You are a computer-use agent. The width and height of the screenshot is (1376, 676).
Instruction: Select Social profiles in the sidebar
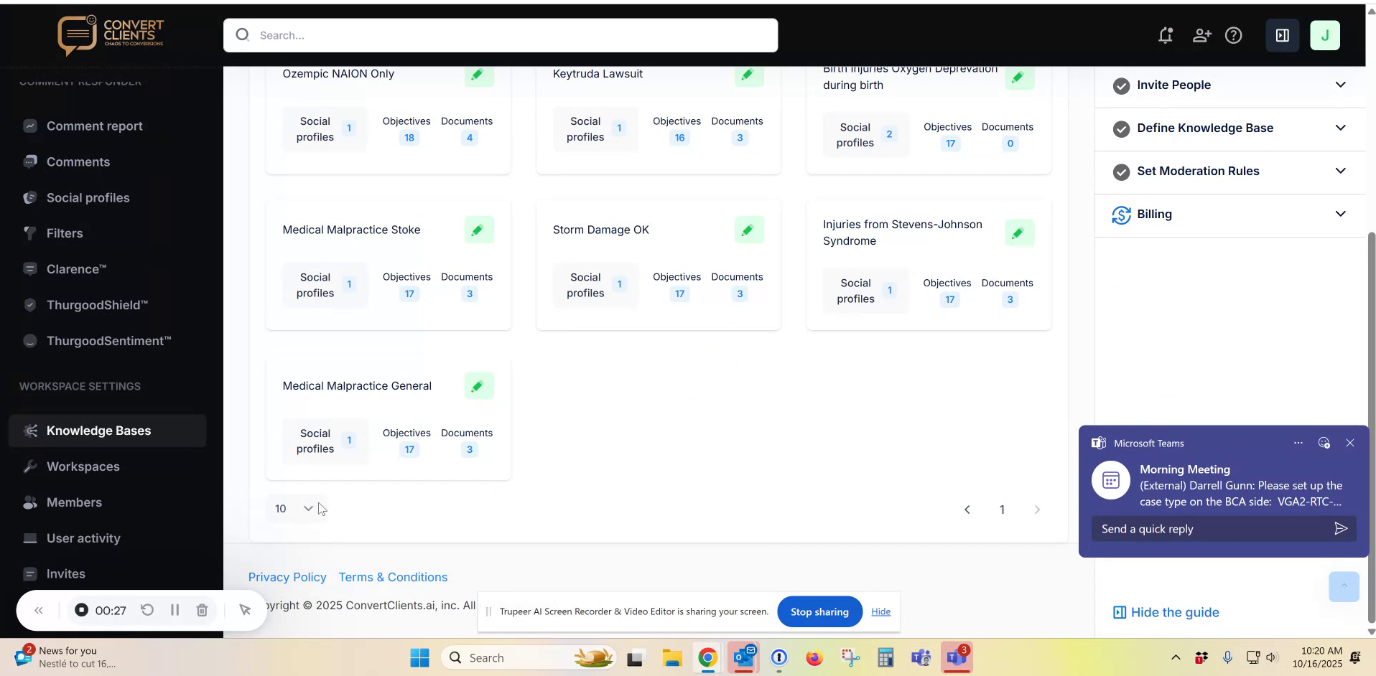(x=88, y=197)
